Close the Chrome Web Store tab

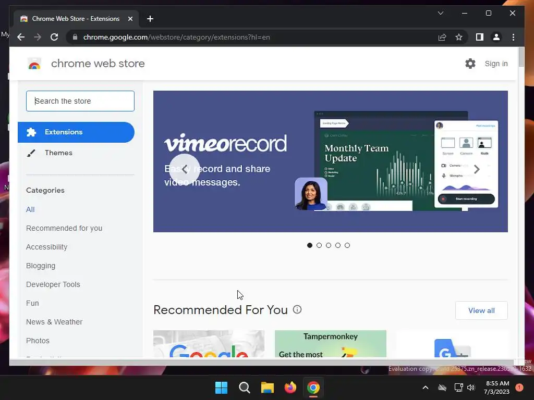(130, 19)
